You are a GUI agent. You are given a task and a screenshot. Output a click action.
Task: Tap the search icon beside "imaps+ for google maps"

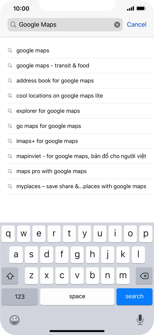10,141
